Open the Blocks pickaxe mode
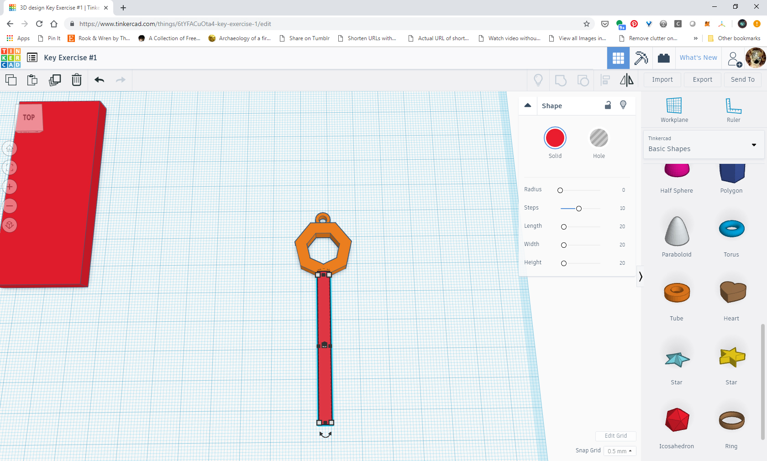This screenshot has width=767, height=461. point(641,58)
